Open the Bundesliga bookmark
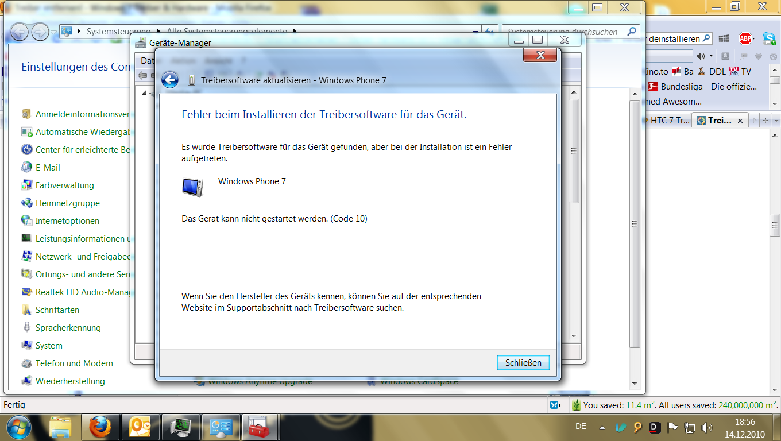The image size is (781, 441). (703, 87)
